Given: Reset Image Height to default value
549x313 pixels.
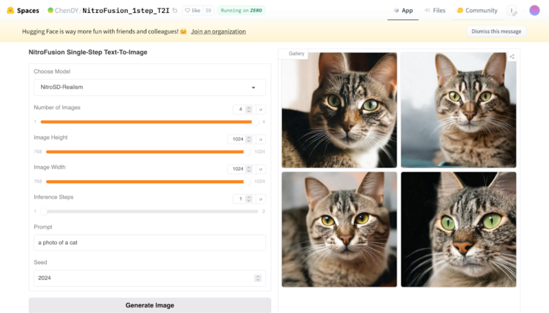Looking at the screenshot, I should point(261,139).
